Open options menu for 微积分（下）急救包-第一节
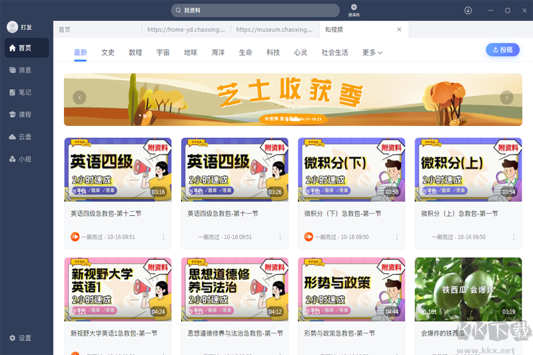 [x=397, y=237]
